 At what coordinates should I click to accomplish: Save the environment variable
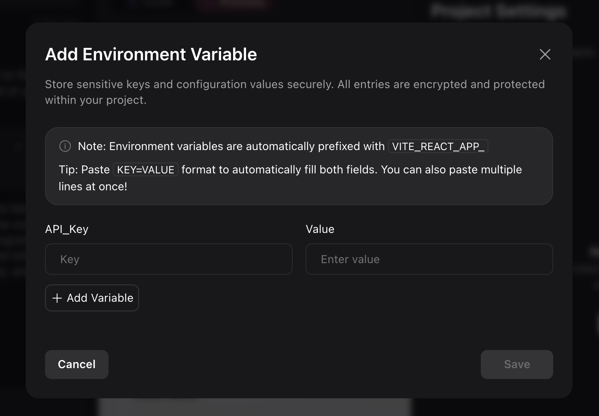pyautogui.click(x=517, y=364)
